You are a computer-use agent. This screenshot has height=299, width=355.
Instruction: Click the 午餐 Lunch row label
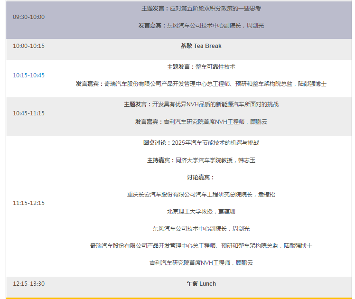click(x=201, y=284)
